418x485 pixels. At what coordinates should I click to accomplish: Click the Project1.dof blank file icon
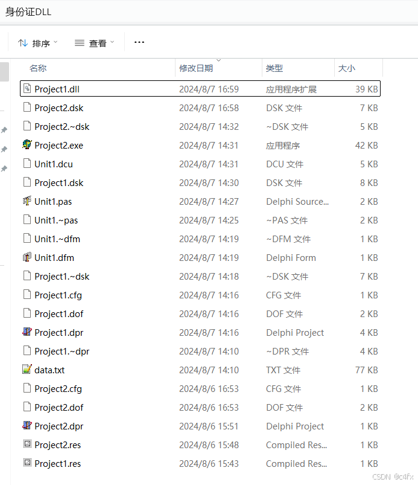tap(27, 313)
